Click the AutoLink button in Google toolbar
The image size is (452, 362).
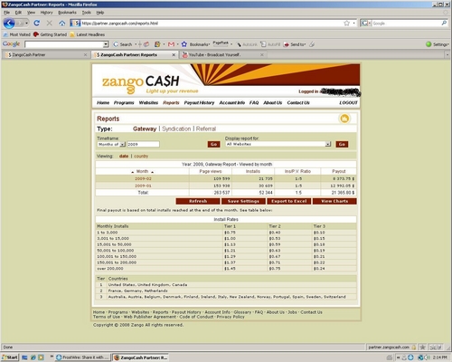tap(247, 44)
